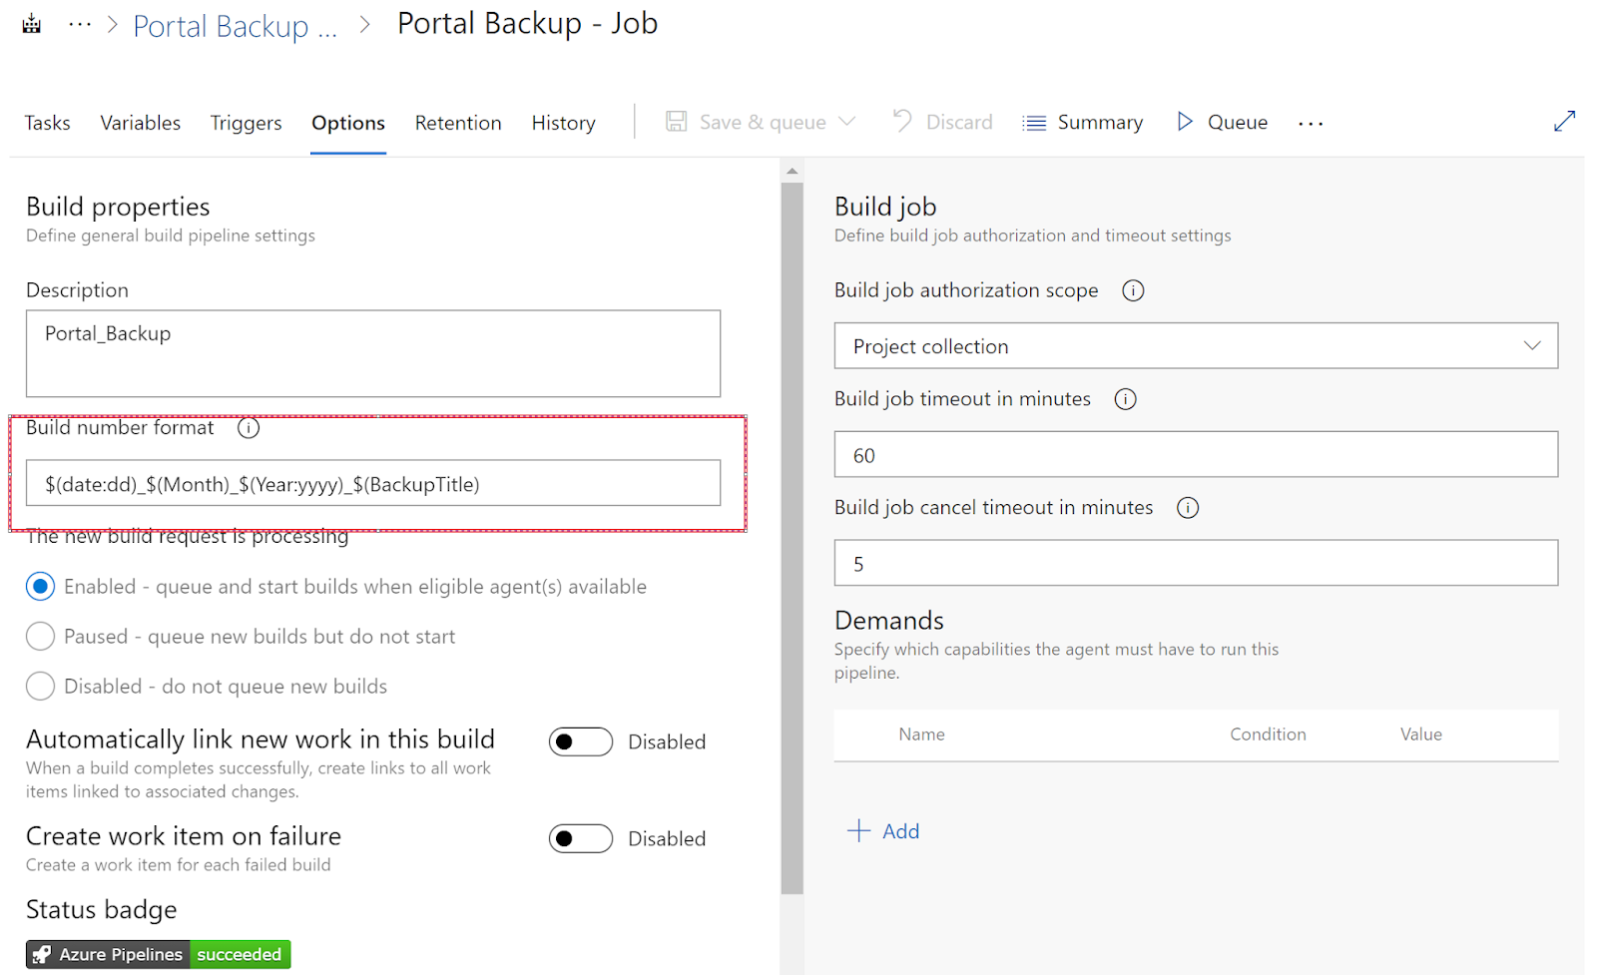Toggle Automatically link new work switch
The height and width of the screenshot is (975, 1597).
coord(580,741)
